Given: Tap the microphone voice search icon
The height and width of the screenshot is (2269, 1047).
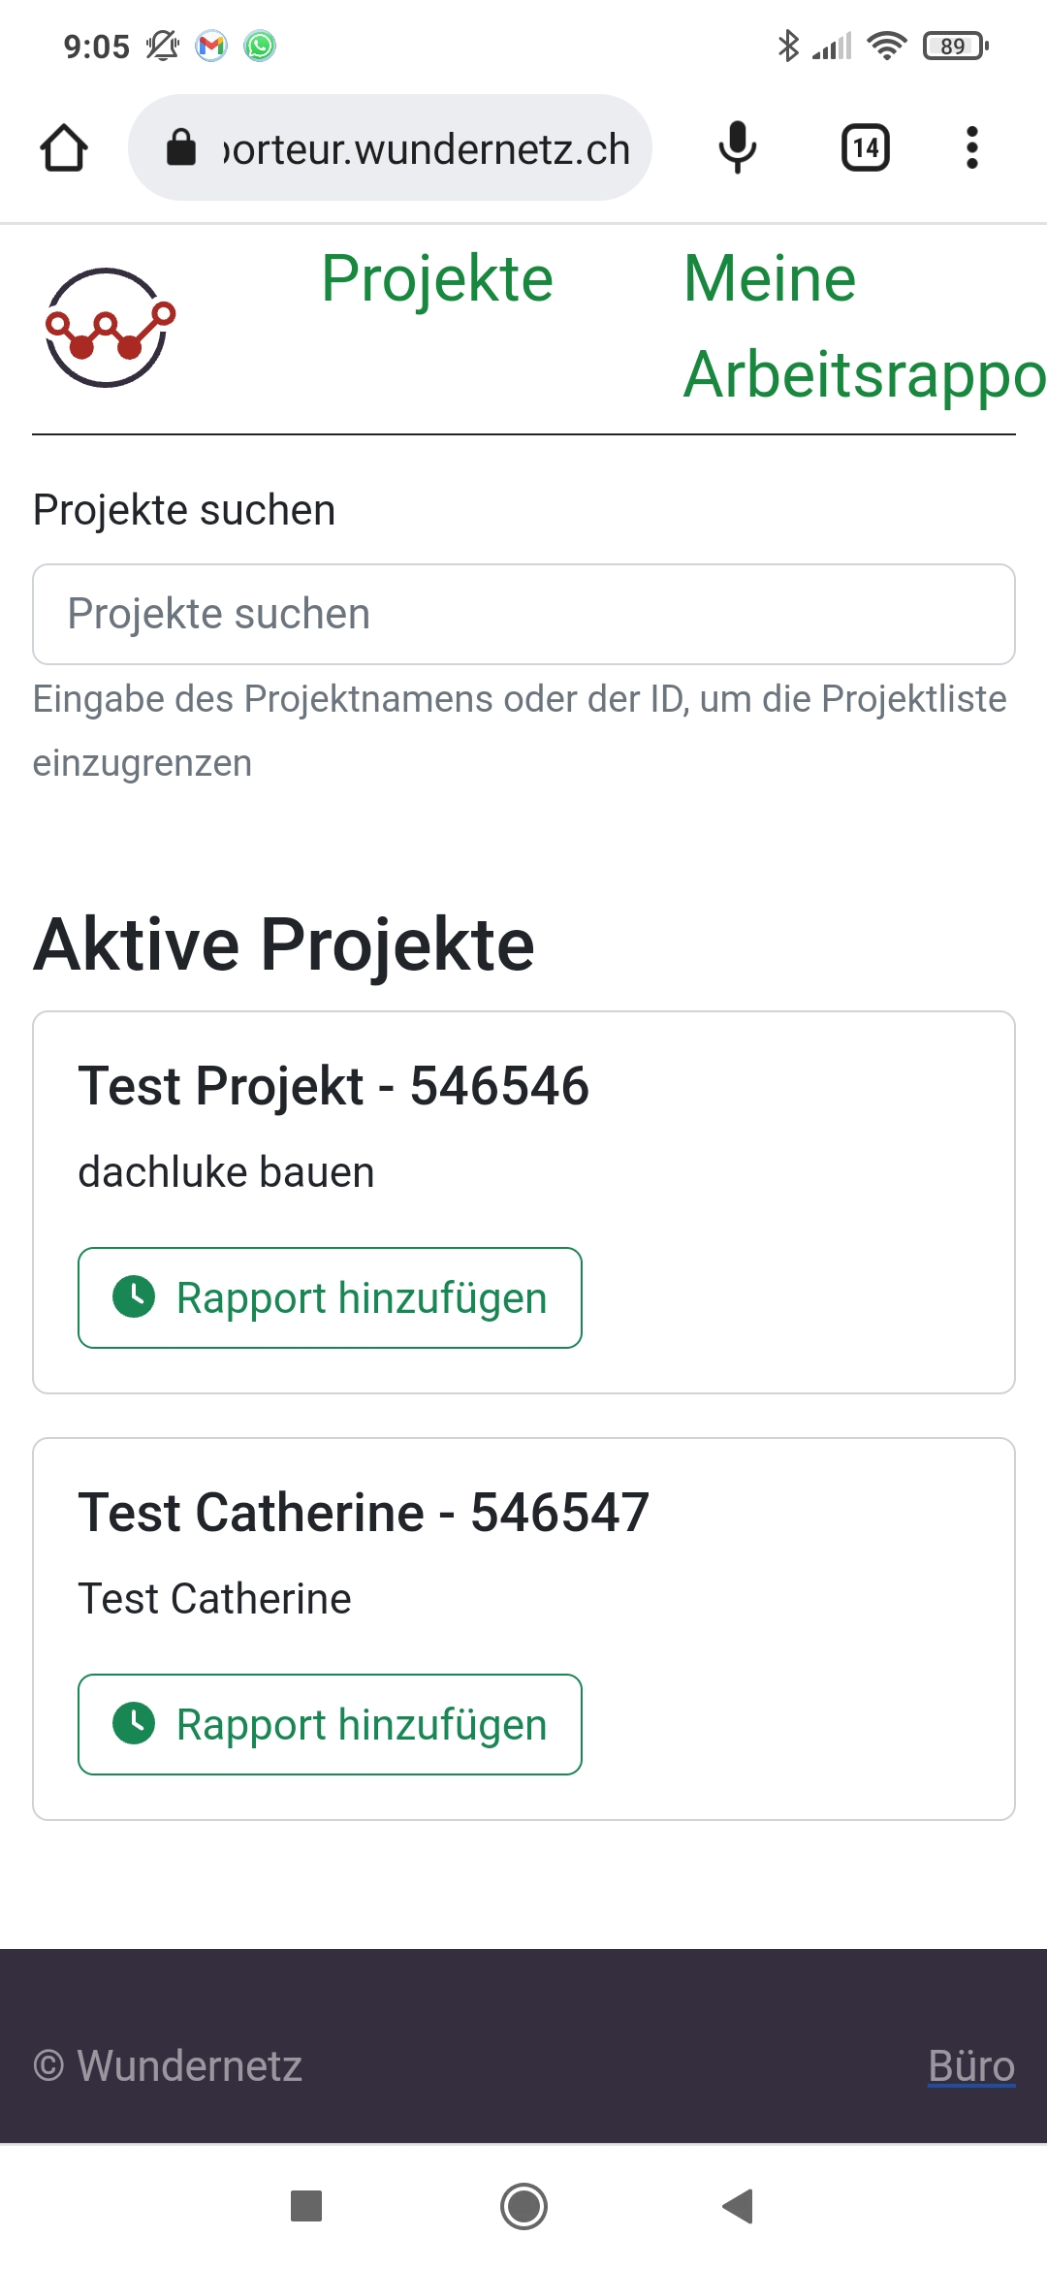Looking at the screenshot, I should point(738,148).
